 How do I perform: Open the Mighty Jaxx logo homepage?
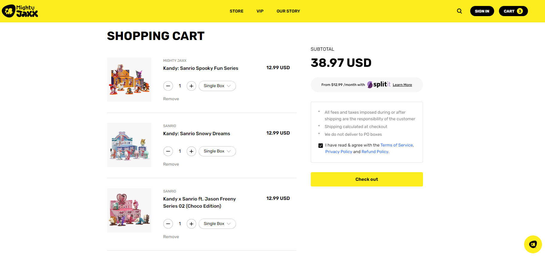[x=20, y=11]
